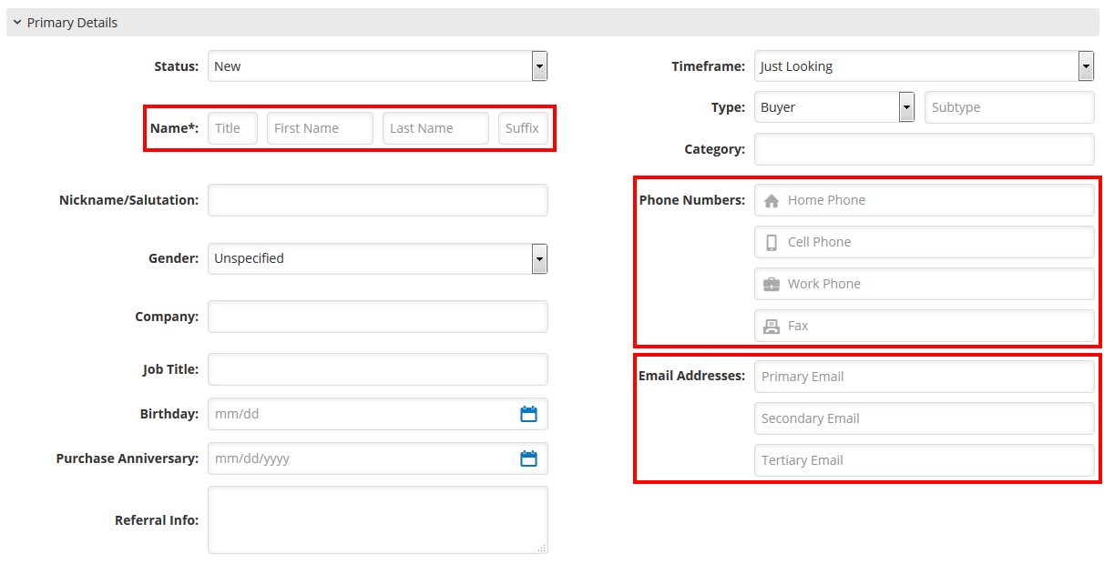Click the Primary Email field
Screen dimensions: 1104x564
tap(925, 377)
